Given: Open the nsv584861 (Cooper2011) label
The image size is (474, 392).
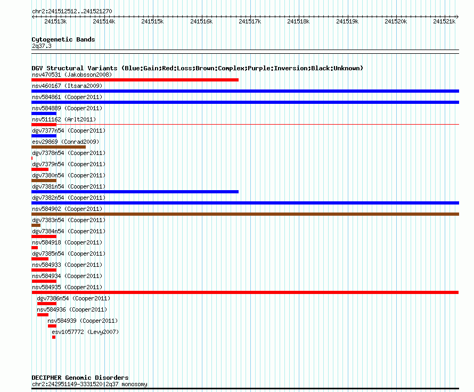Looking at the screenshot, I should 67,97.
